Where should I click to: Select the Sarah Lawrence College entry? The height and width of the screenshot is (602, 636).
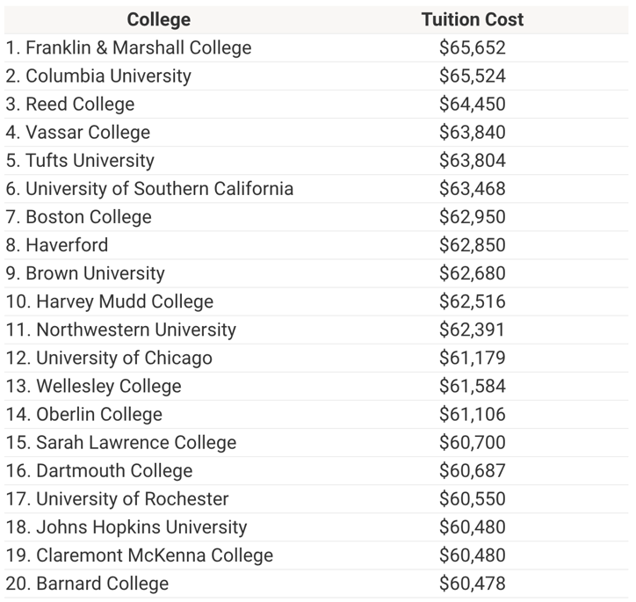coord(120,442)
